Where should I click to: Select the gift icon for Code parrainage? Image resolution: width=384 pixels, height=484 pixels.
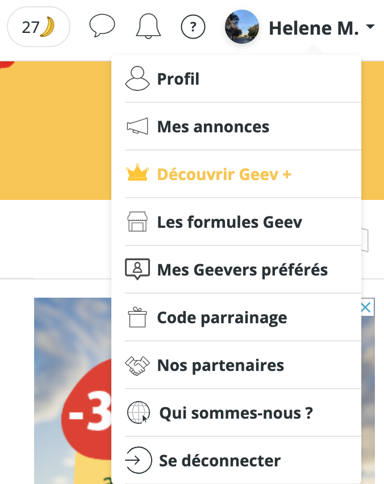pyautogui.click(x=136, y=317)
